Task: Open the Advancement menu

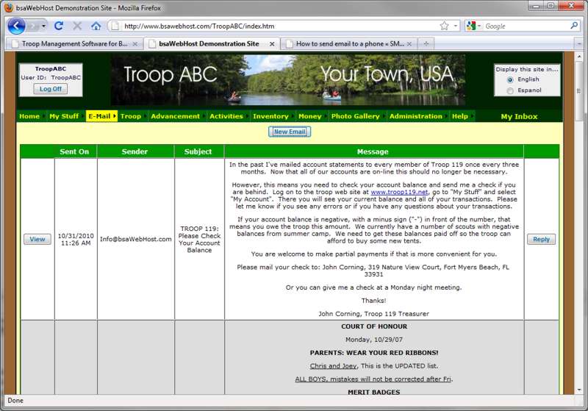Action: [175, 116]
